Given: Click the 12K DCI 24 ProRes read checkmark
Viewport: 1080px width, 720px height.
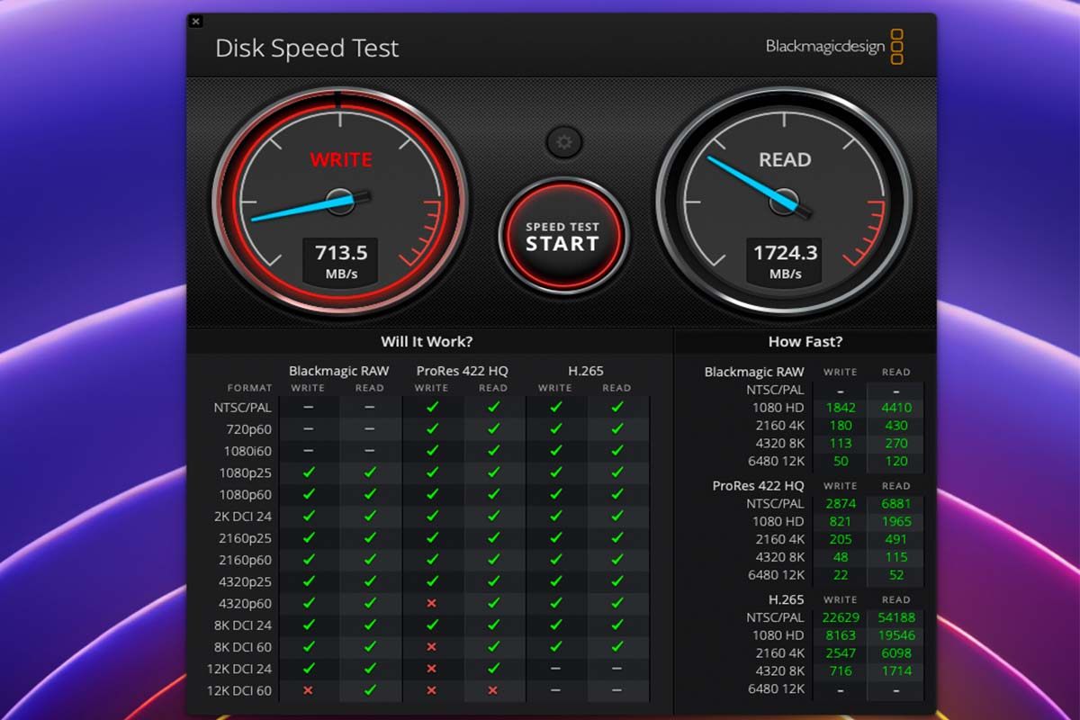Looking at the screenshot, I should point(493,669).
